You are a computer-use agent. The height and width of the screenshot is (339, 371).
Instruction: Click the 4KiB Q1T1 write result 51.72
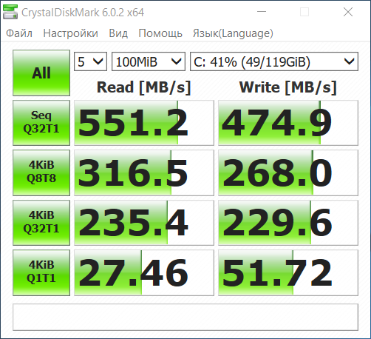tap(288, 272)
